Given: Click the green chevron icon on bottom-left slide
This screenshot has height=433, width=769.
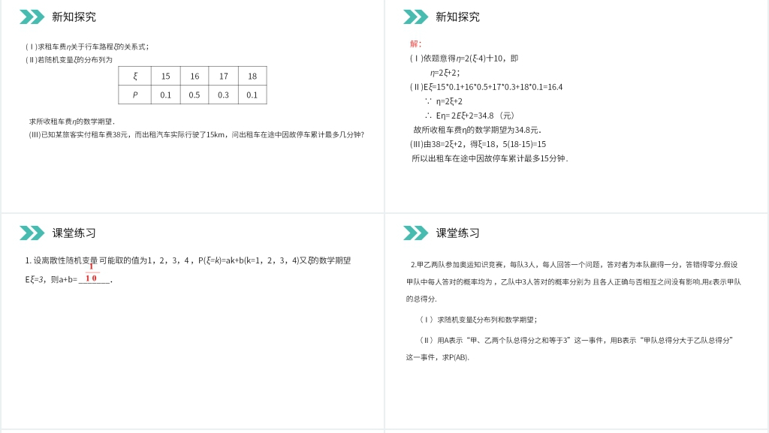Looking at the screenshot, I should tap(32, 233).
